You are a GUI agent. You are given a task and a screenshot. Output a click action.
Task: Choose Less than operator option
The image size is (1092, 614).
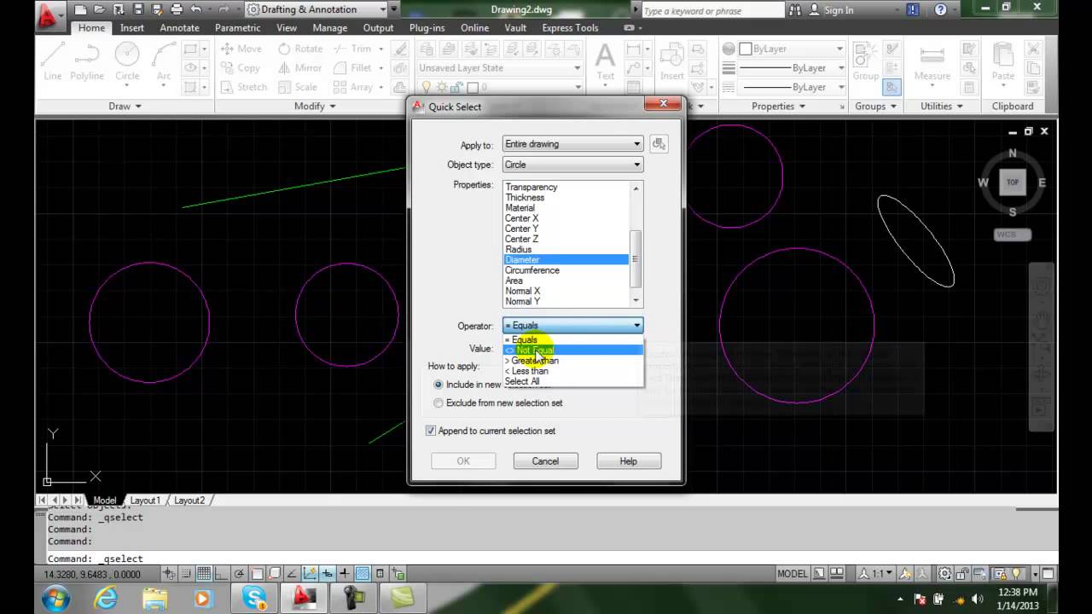(x=572, y=371)
